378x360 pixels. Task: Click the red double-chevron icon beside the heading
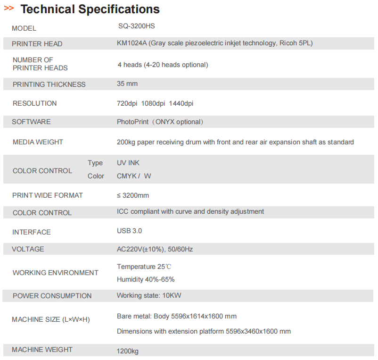pyautogui.click(x=9, y=8)
